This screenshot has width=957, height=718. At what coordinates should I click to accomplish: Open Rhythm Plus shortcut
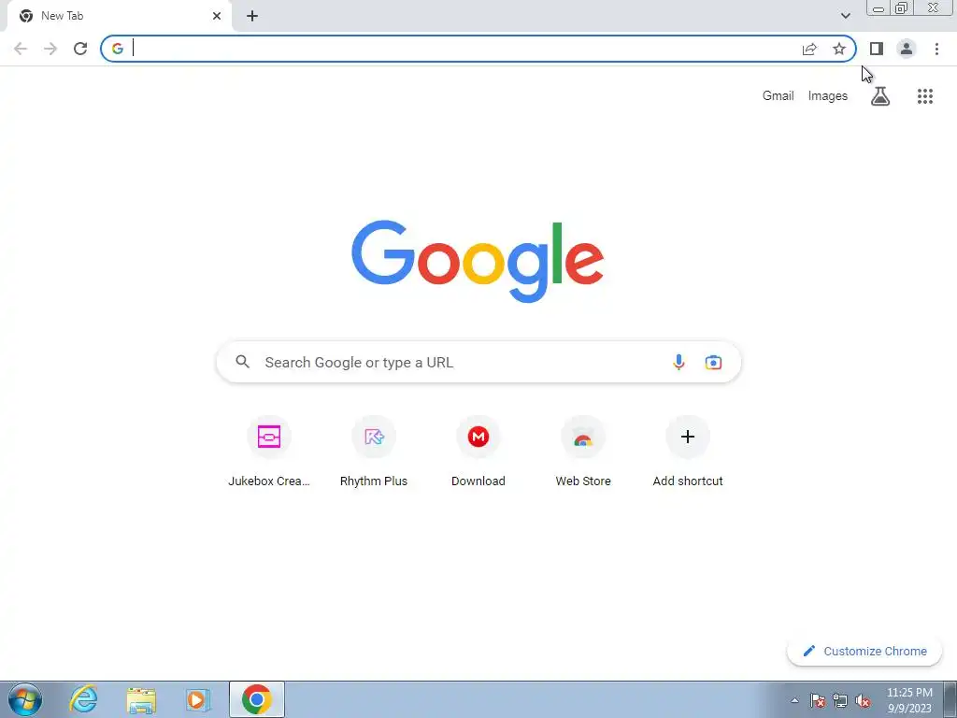374,452
